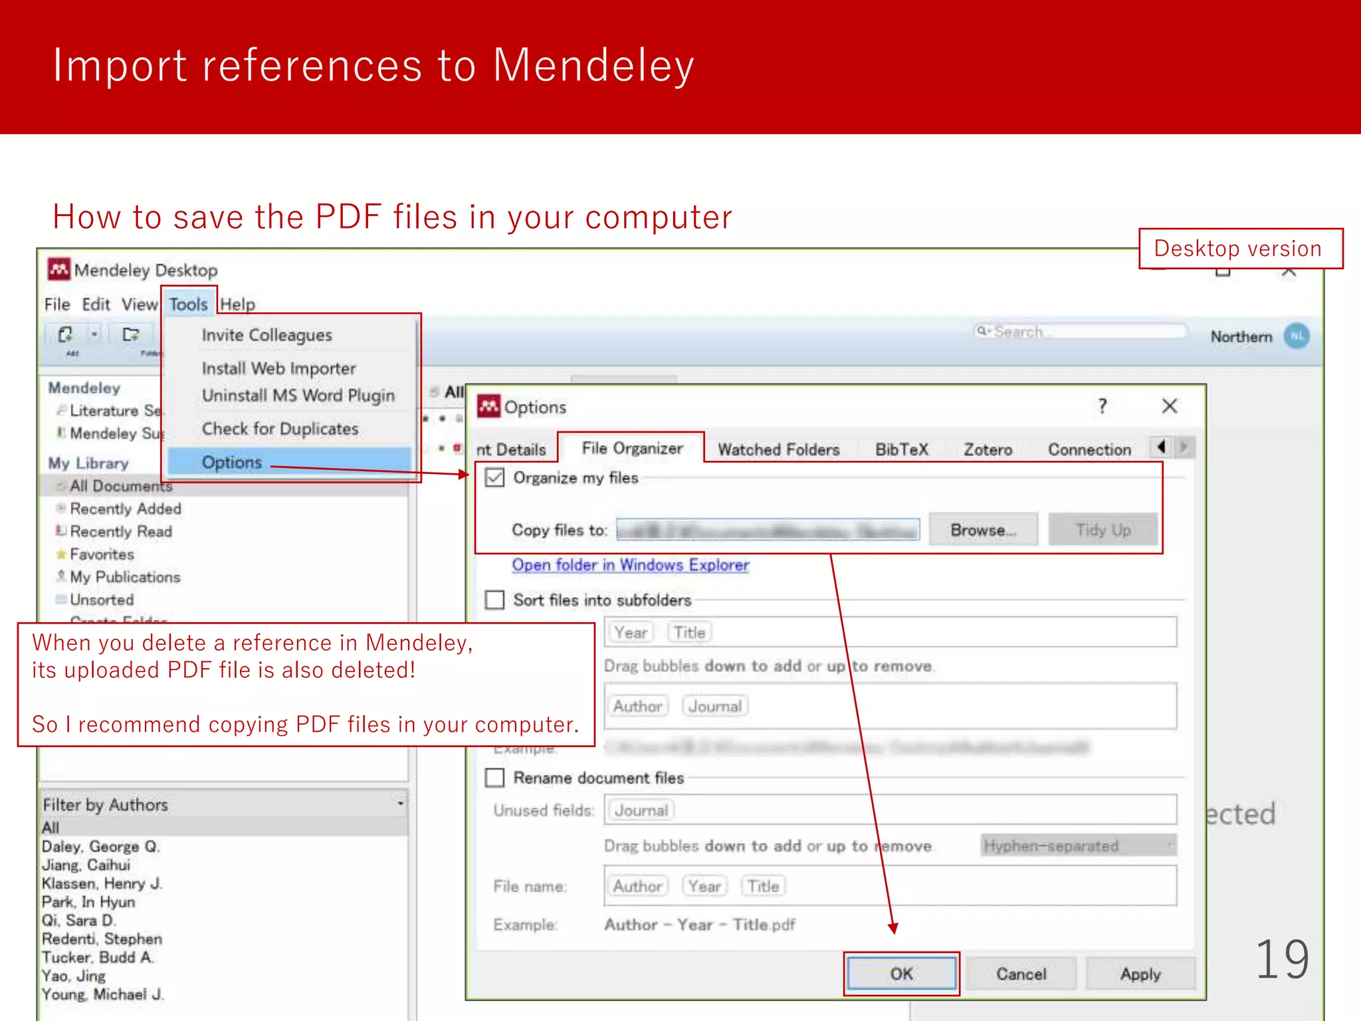
Task: Filter by author Jiang, Caihui
Action: coord(86,865)
